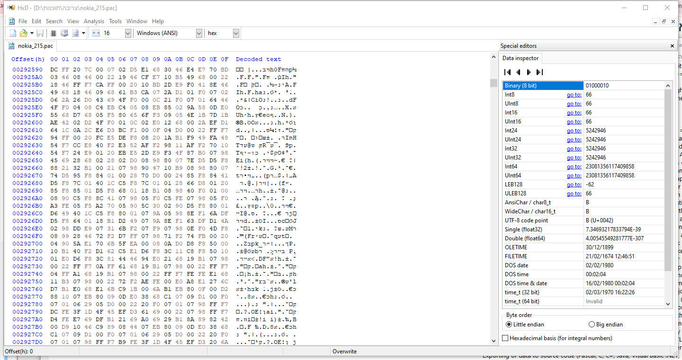Click the Open disk image icon

[x=75, y=33]
